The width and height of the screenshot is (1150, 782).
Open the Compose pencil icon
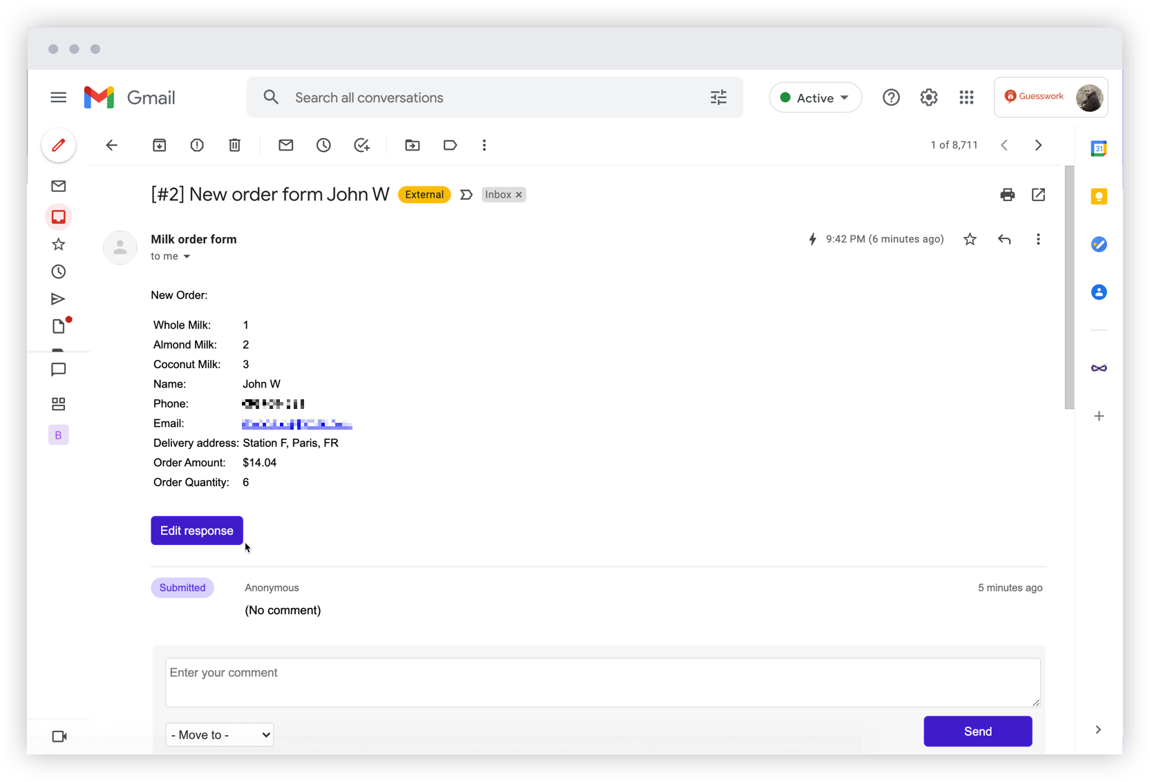(x=59, y=145)
